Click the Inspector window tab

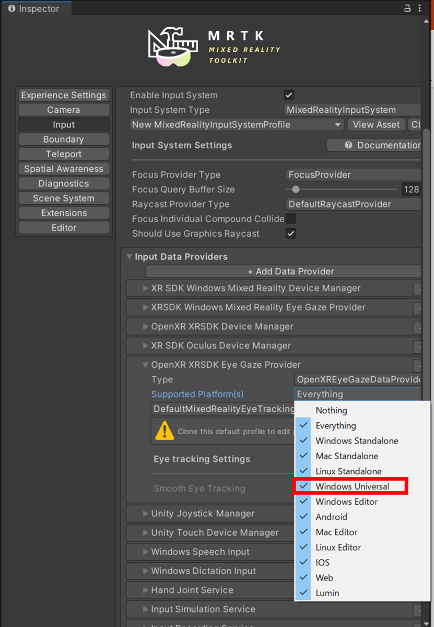point(36,9)
